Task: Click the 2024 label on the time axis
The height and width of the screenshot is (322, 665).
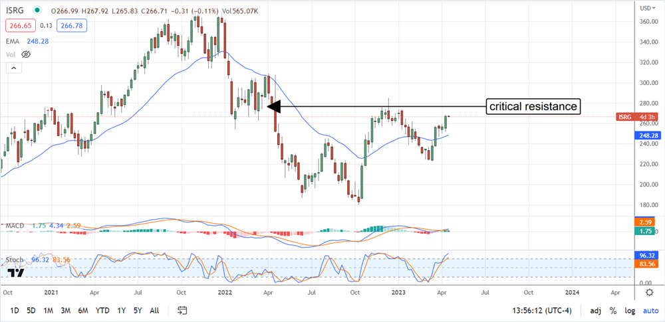Action: point(572,292)
